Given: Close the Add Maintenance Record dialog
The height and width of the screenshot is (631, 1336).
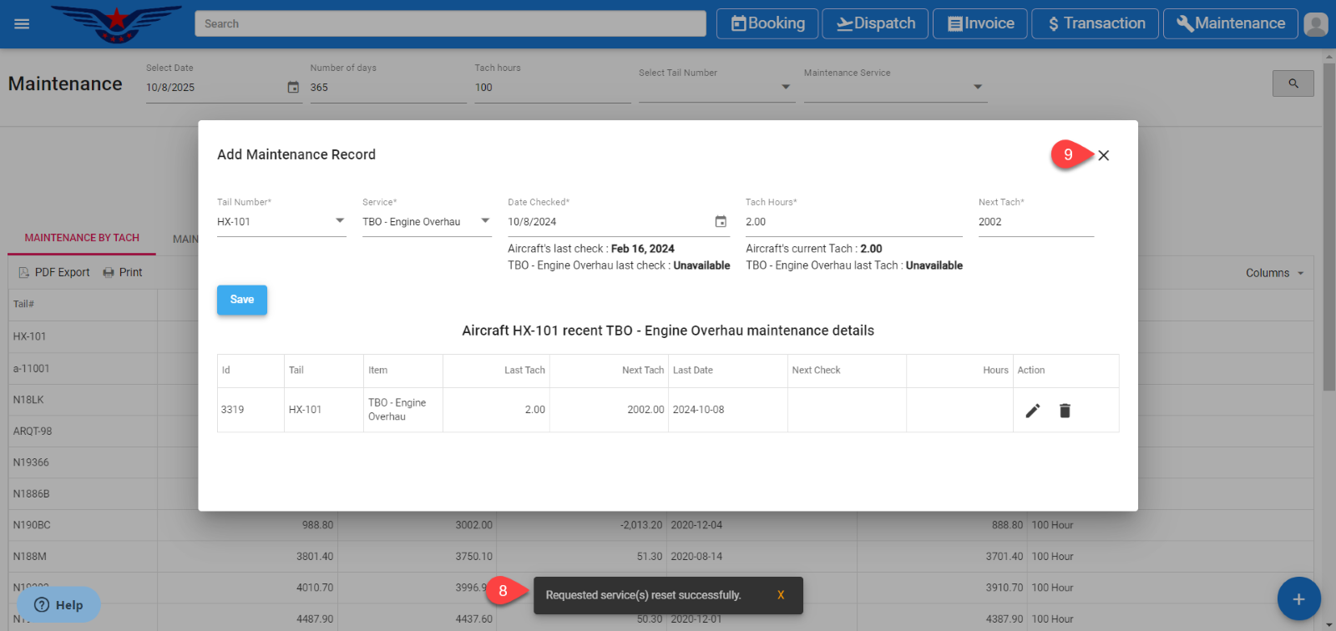Looking at the screenshot, I should (x=1103, y=155).
